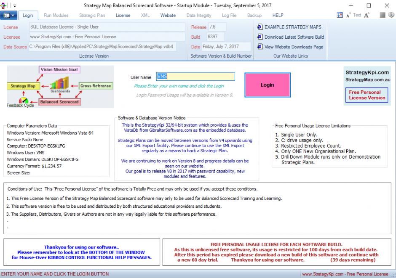Screen dimensions: 396x278
Task: Click the '(39 days remaining)' text
Action: (x=353, y=260)
